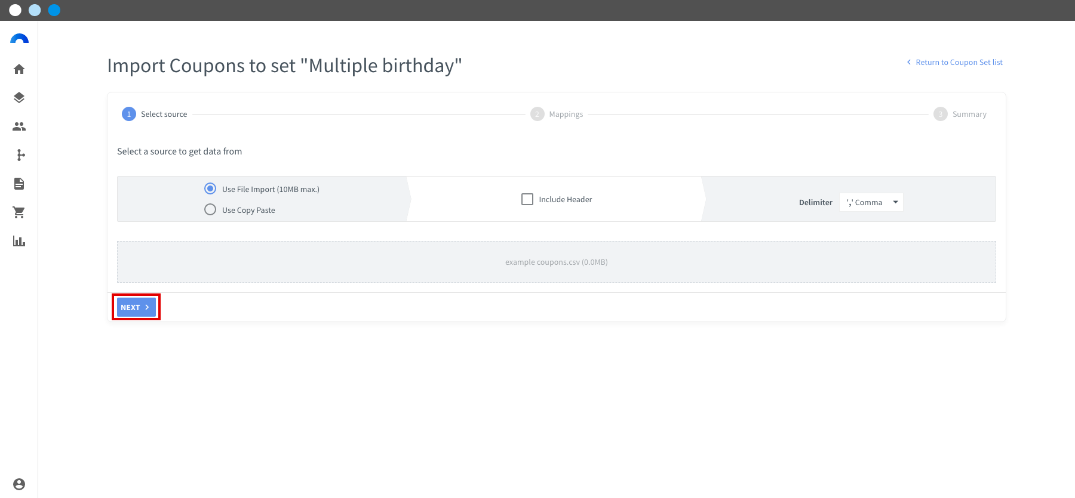Click the Select source step
Image resolution: width=1075 pixels, height=498 pixels.
click(155, 114)
